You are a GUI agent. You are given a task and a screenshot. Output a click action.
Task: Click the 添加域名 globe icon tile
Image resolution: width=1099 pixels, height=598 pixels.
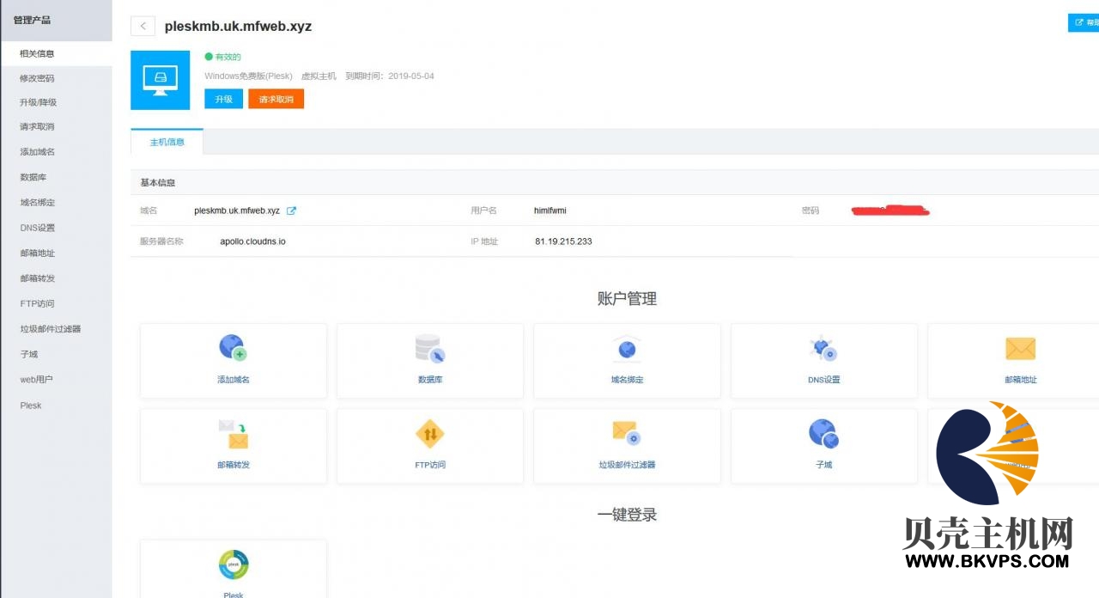(x=233, y=348)
